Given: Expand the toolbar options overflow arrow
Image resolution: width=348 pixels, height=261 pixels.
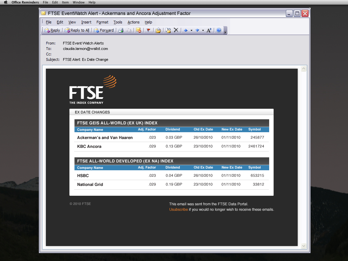Looking at the screenshot, I should pos(226,31).
